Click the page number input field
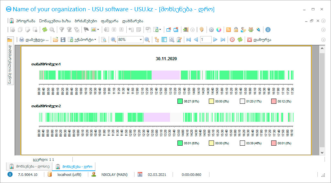The width and height of the screenshot is (331, 183). click(x=206, y=40)
